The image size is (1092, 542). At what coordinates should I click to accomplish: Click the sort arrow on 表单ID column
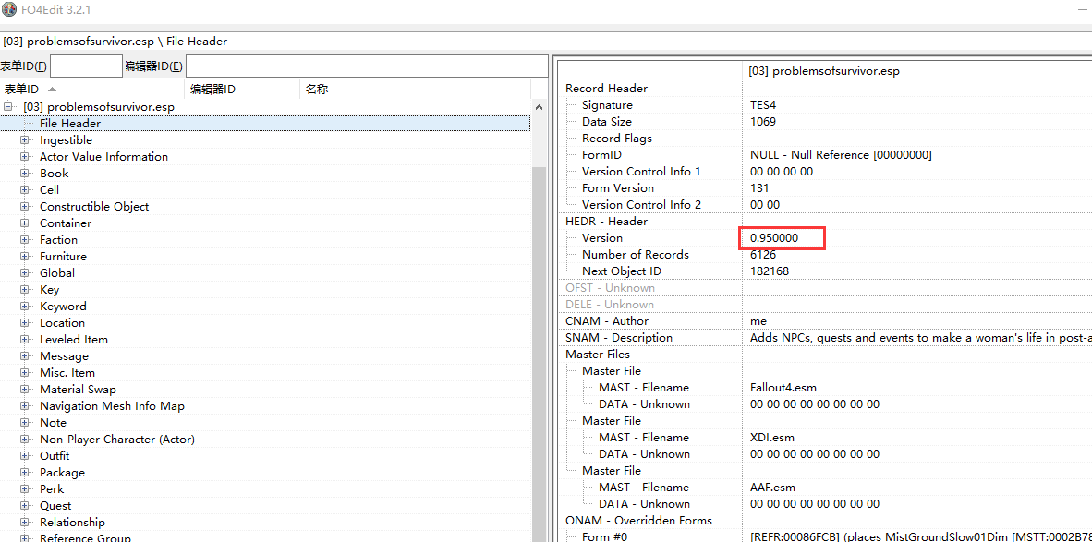[x=52, y=90]
